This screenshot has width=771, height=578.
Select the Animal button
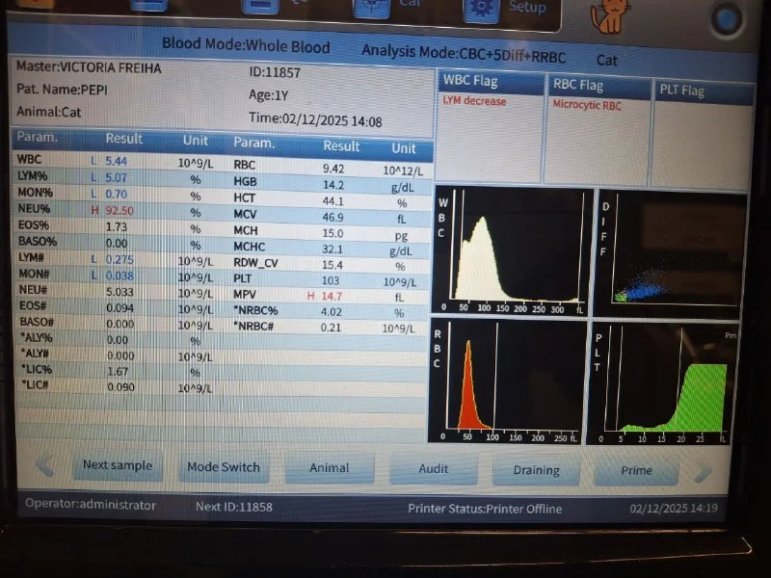[x=330, y=468]
